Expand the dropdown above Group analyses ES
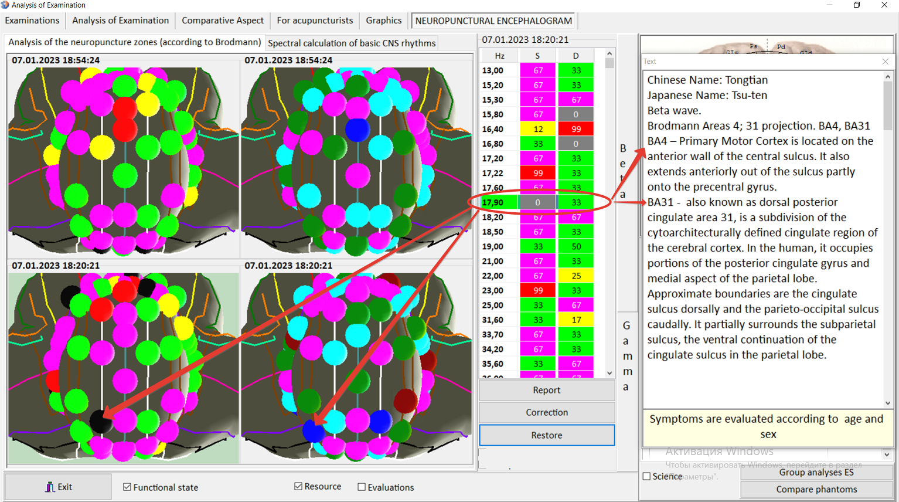 click(x=887, y=454)
